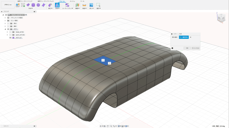Viewport: 229px width, 128px height.
Task: Select the form Cylinder primitive tool
Action: pyautogui.click(x=33, y=5)
